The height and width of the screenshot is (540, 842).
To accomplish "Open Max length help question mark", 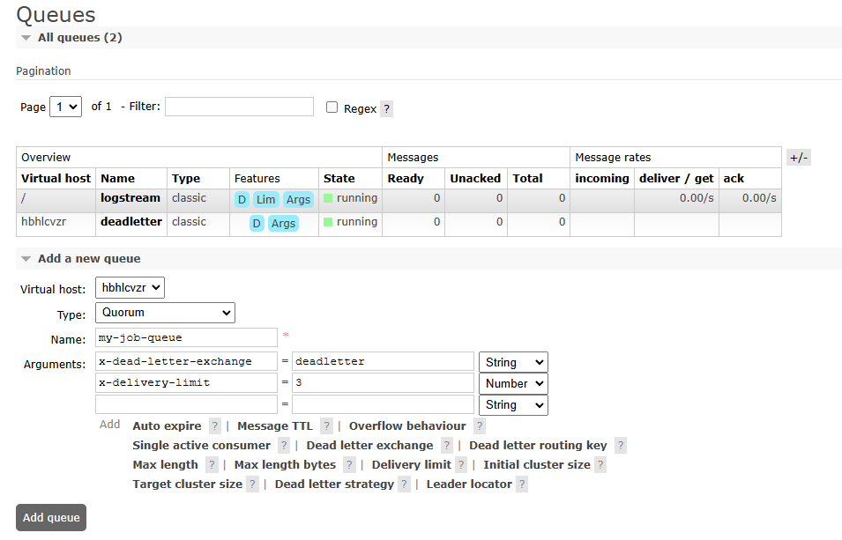I will point(212,465).
